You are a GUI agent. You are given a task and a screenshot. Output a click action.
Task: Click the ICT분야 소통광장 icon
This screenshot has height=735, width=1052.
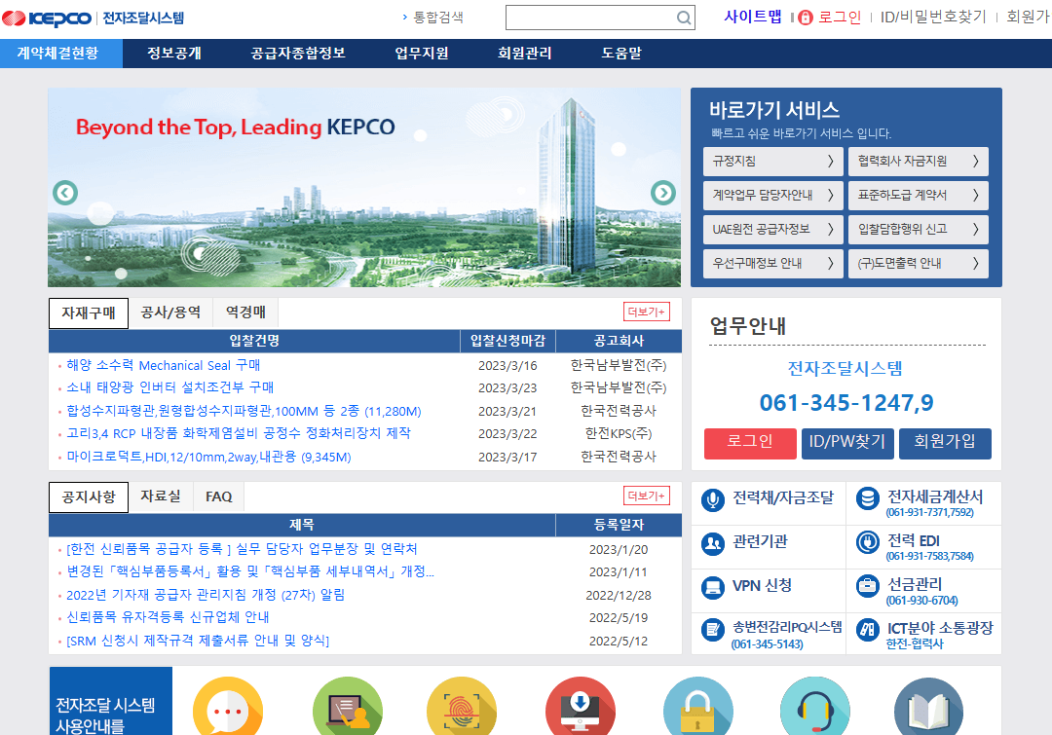[x=868, y=630]
